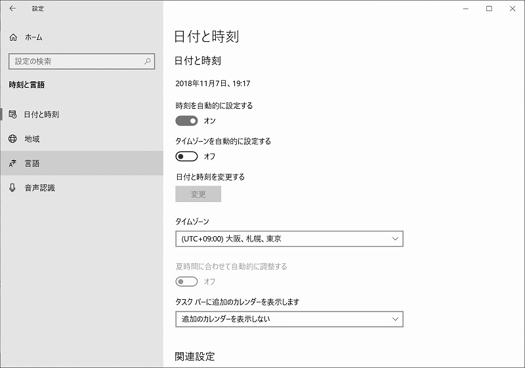Click the 変更 button
The width and height of the screenshot is (525, 368).
pos(198,194)
